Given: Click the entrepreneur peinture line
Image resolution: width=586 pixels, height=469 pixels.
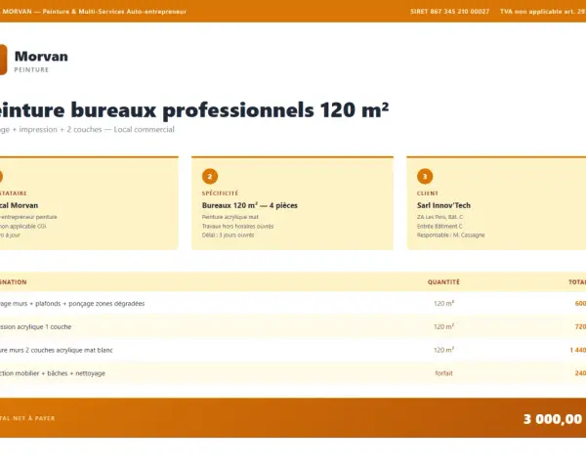Looking at the screenshot, I should coord(28,217).
